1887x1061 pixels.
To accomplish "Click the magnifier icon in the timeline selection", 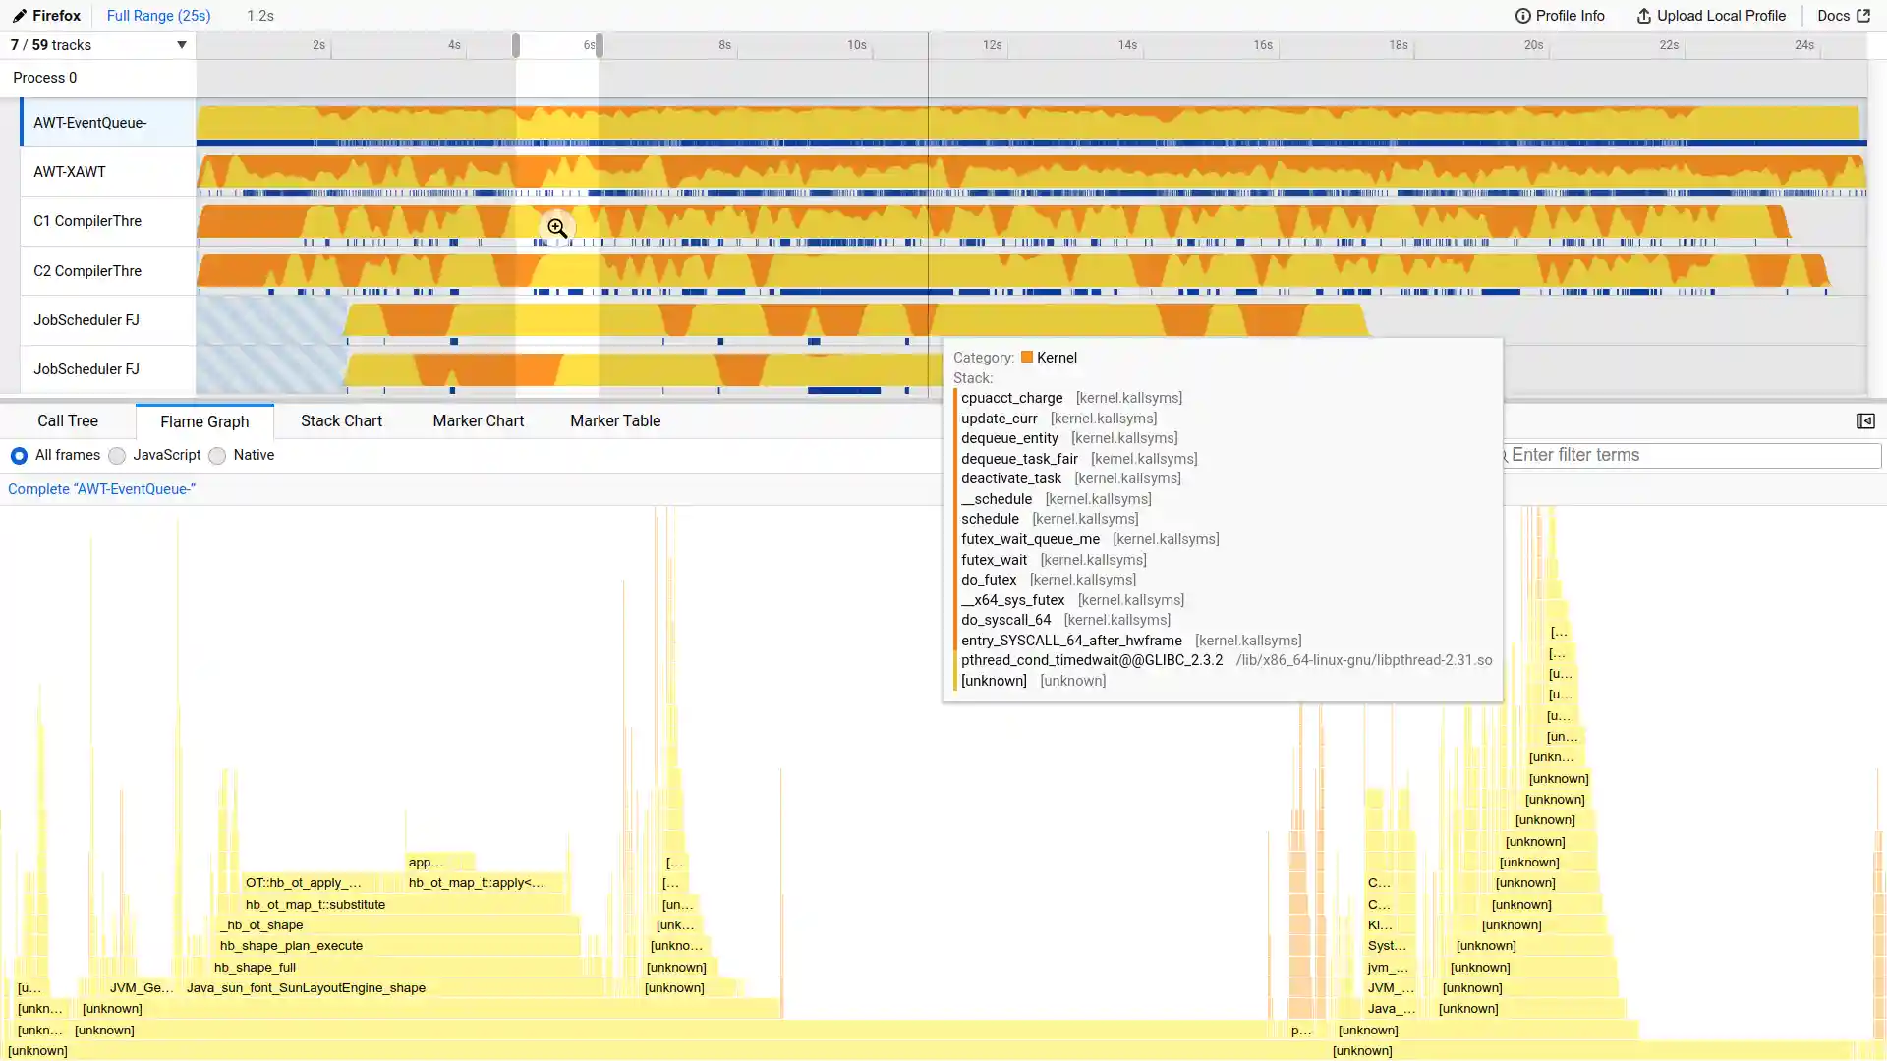I will point(556,227).
